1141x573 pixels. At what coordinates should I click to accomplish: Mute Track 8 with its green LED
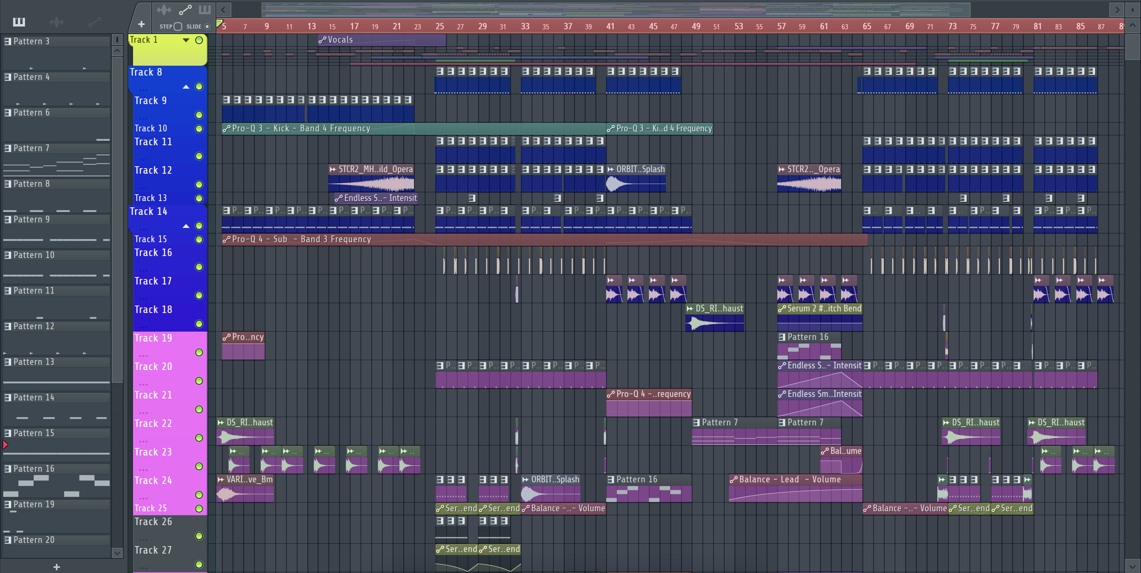tap(199, 87)
